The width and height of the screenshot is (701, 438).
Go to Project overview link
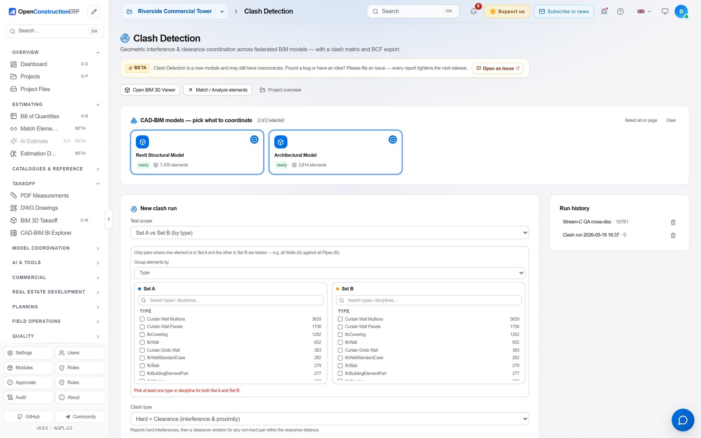coord(280,90)
